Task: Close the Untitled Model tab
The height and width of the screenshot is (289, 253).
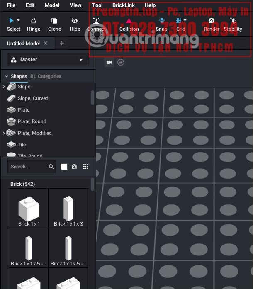Action: (x=46, y=43)
